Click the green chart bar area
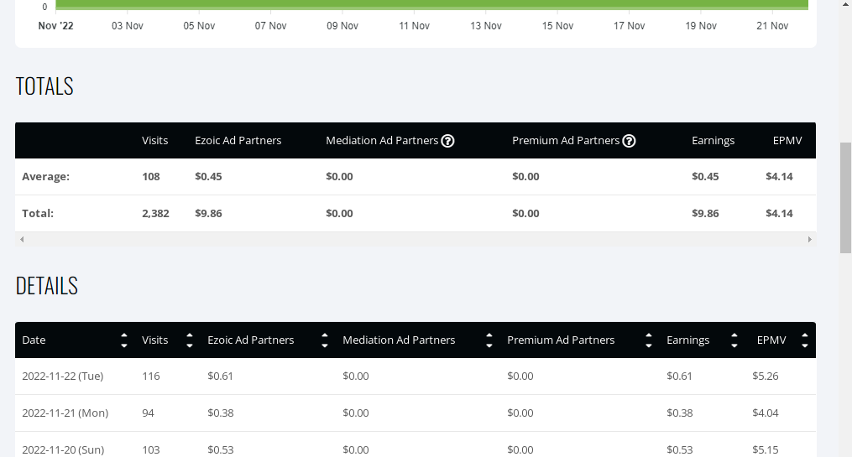This screenshot has width=852, height=457. pyautogui.click(x=432, y=4)
